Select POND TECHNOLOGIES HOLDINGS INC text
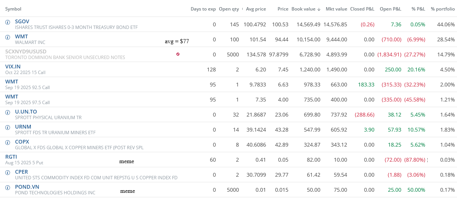 55,193
